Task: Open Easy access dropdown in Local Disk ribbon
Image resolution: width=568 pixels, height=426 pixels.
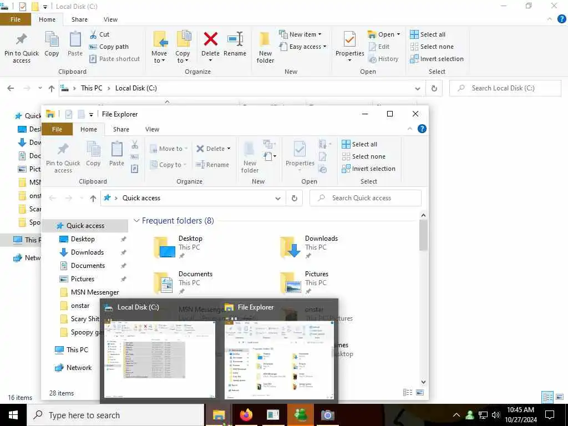Action: coord(303,47)
